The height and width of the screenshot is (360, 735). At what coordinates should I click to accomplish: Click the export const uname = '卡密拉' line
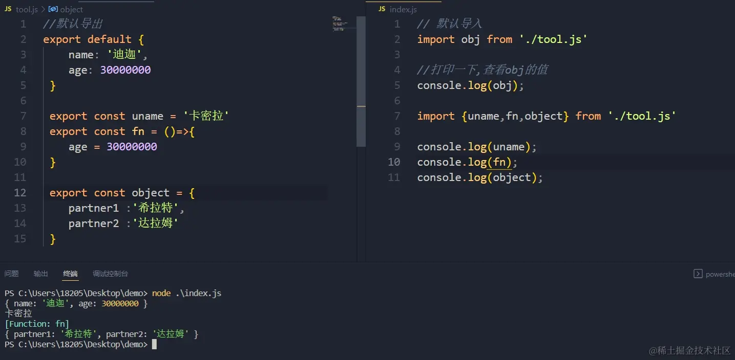click(139, 116)
